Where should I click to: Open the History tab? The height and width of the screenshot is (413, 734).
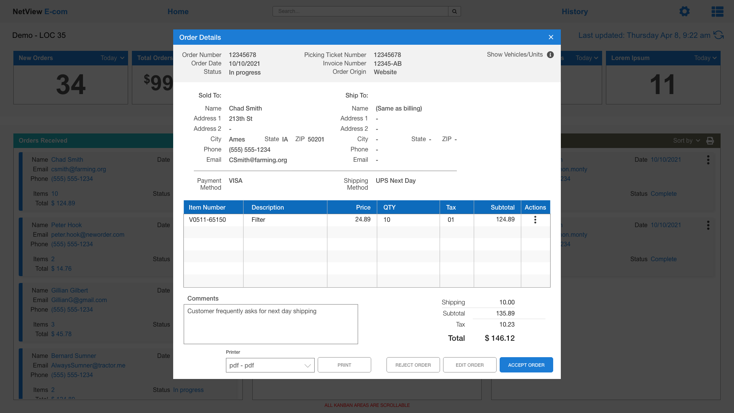tap(575, 11)
